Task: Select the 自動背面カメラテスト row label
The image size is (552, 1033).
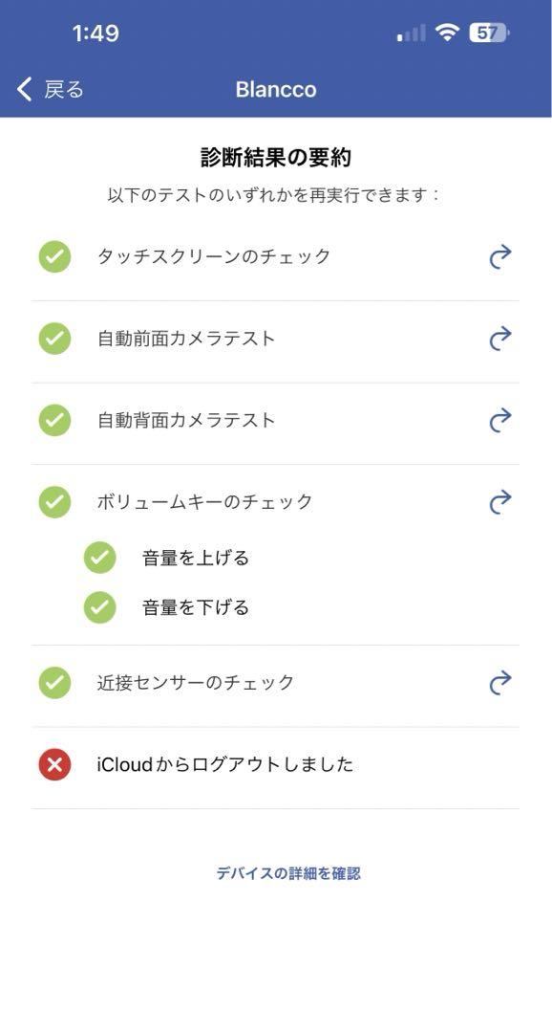Action: coord(186,420)
